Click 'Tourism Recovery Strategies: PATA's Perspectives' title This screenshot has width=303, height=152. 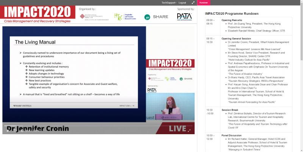(256, 81)
